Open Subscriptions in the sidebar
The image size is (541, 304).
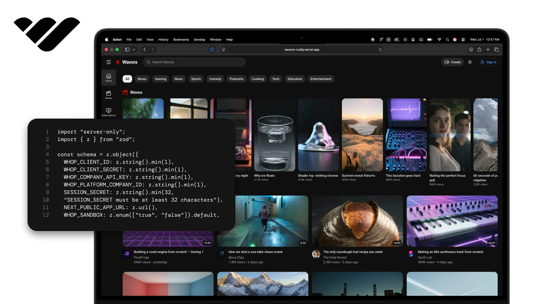click(108, 112)
